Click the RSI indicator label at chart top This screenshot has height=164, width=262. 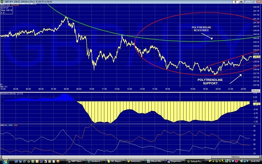pos(5,5)
